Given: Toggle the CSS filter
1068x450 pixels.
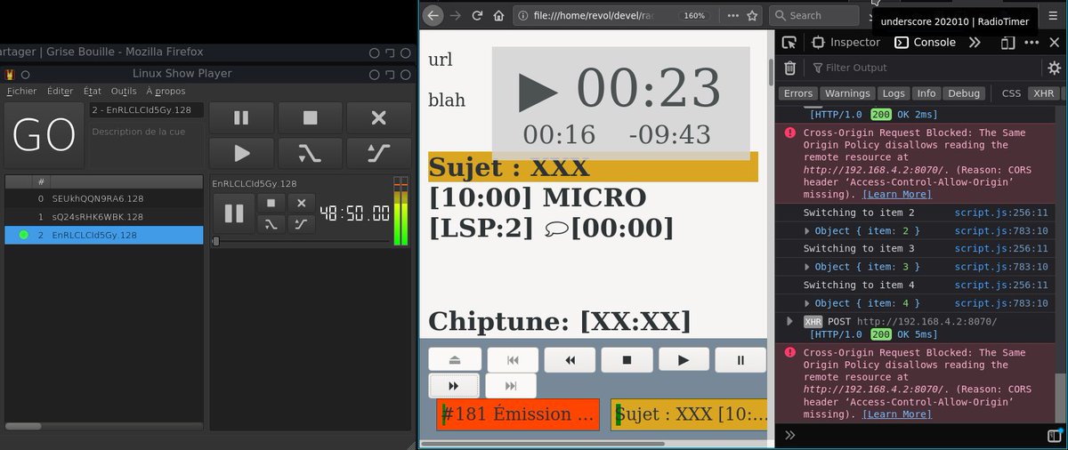Looking at the screenshot, I should click(x=1011, y=93).
